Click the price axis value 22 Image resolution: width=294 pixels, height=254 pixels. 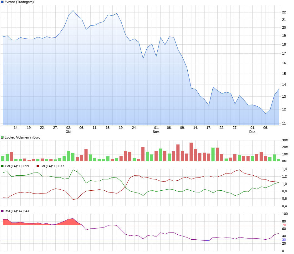(284, 12)
